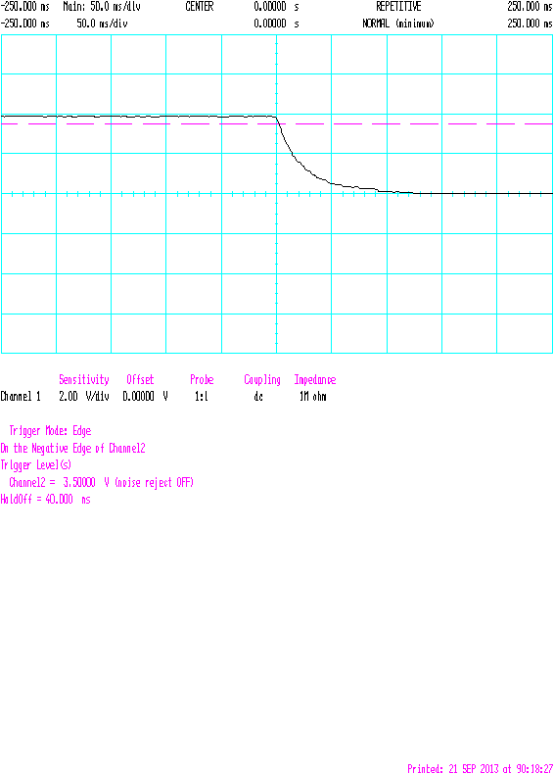Click the "HoldOff = 40.000 ns" line

[x=45, y=499]
